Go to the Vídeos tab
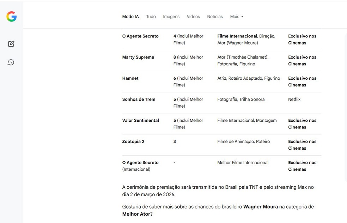Screen dimensions: 347x223 tap(193, 17)
